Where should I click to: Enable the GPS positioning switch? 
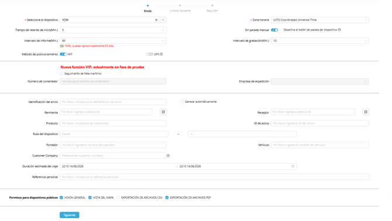click(x=150, y=54)
